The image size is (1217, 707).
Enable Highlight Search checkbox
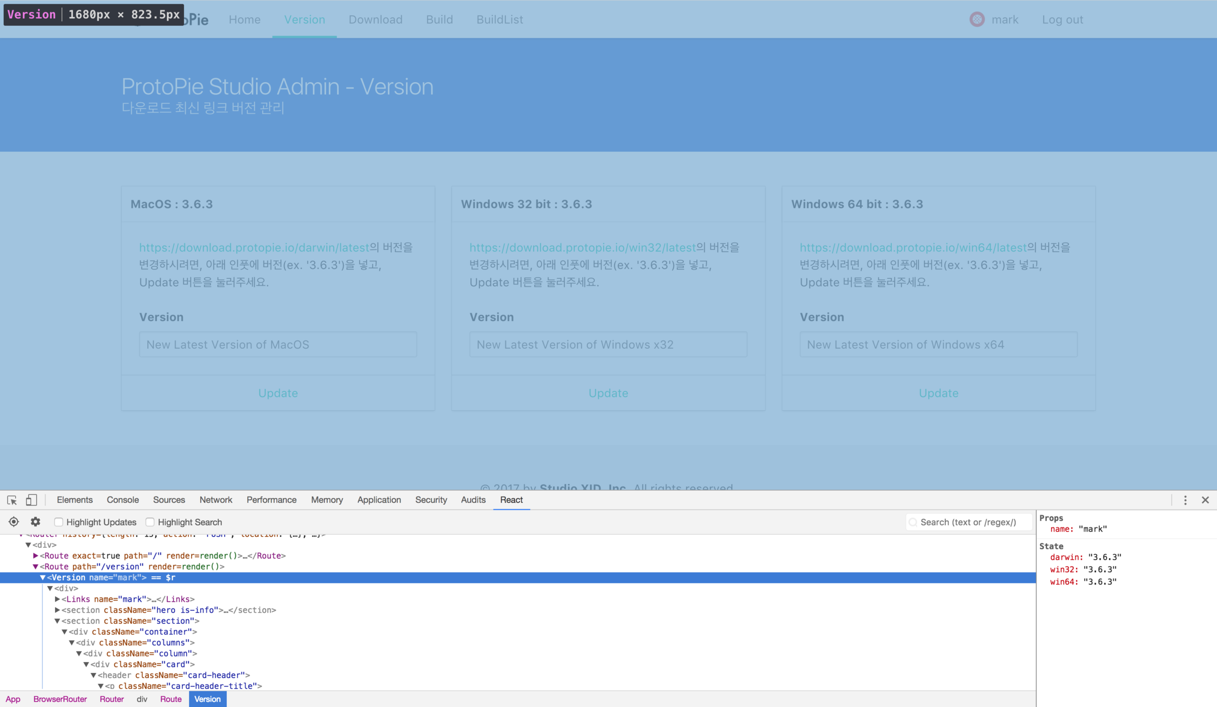150,522
